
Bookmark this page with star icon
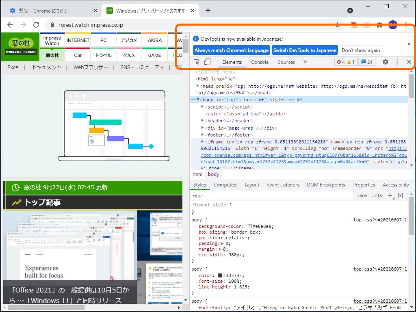(338, 25)
